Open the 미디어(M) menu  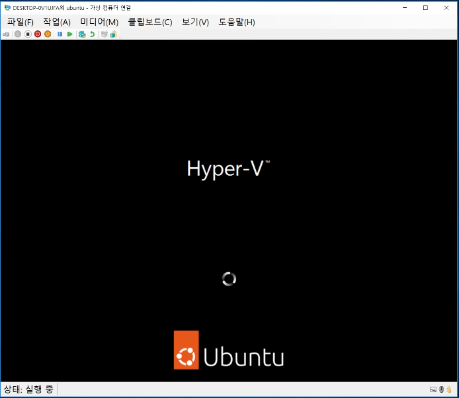[99, 22]
